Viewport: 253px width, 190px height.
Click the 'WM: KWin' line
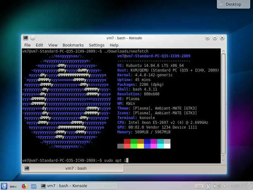pyautogui.click(x=126, y=104)
